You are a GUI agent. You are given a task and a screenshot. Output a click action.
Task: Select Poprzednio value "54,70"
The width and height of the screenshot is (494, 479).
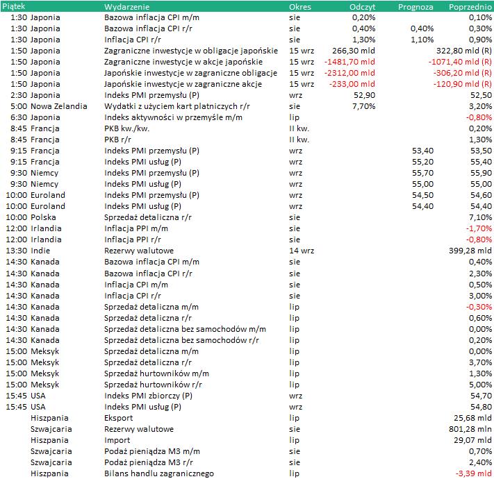[x=481, y=396]
